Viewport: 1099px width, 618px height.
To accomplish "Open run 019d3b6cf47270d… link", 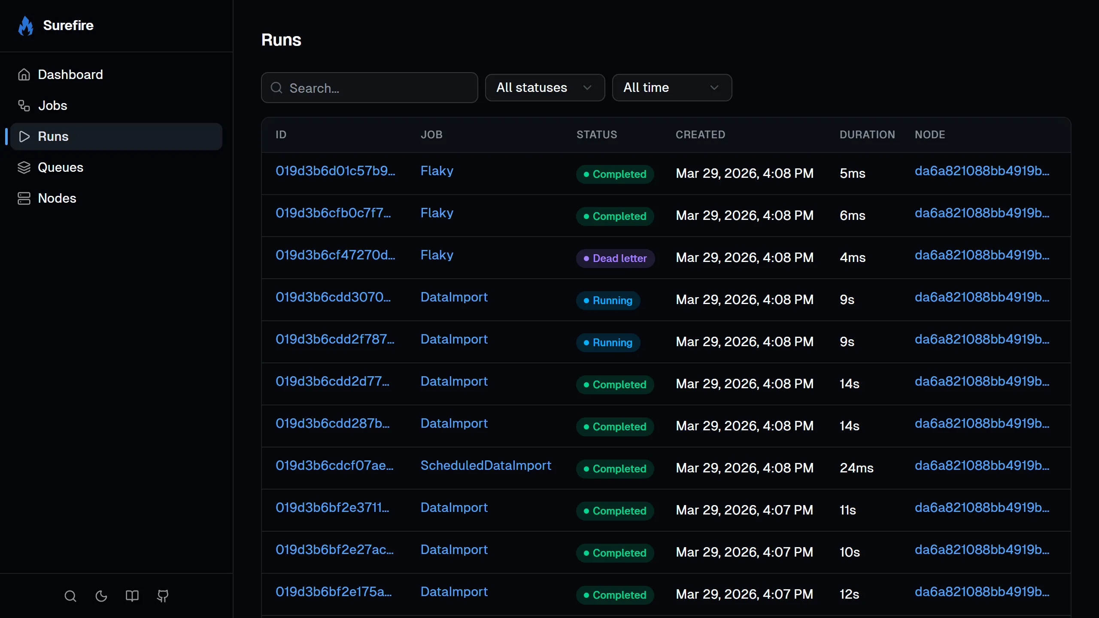I will (x=335, y=255).
